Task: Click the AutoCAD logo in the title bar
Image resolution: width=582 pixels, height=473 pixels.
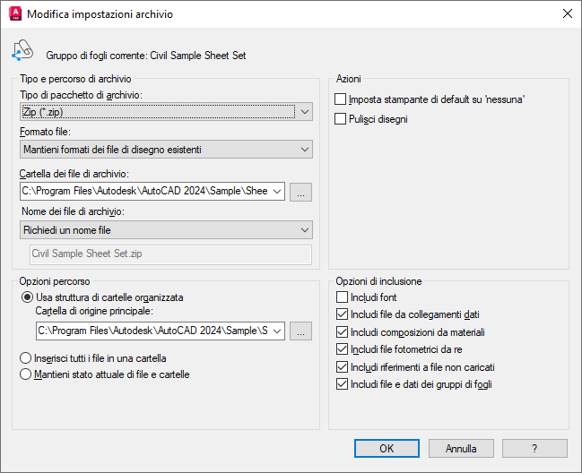Action: pyautogui.click(x=14, y=14)
